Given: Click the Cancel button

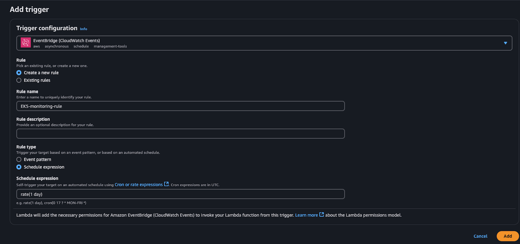Looking at the screenshot, I should 480,236.
